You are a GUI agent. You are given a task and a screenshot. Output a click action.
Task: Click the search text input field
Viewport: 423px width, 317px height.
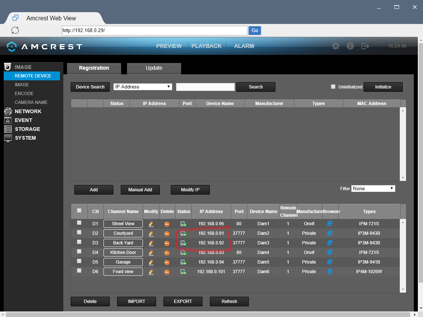point(205,87)
